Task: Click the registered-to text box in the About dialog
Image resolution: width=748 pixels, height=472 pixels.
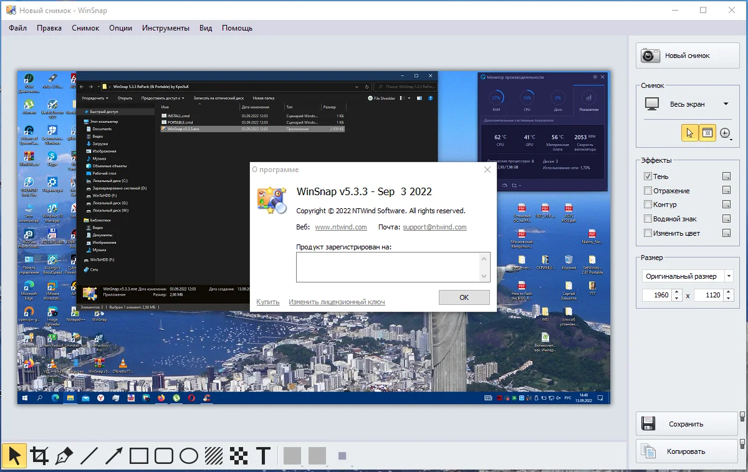Action: click(x=388, y=267)
